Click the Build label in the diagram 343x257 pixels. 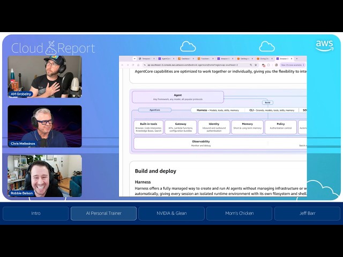267,102
